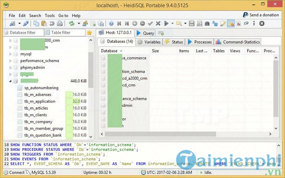Select the Processes tab

[199, 42]
